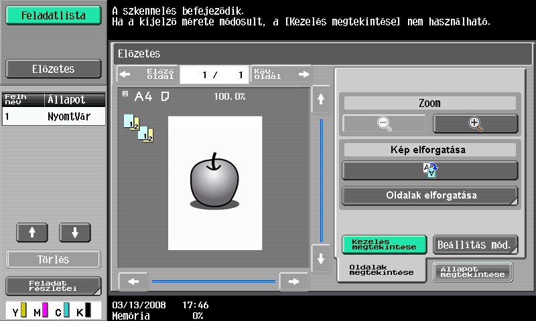This screenshot has height=321, width=536.
Task: Click the 100.0% zoom value
Action: click(x=230, y=96)
